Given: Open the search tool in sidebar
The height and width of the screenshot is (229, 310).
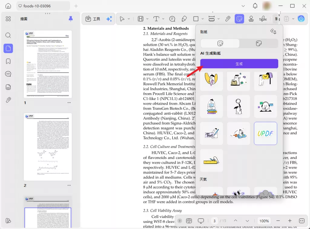Looking at the screenshot, I should coord(8,35).
